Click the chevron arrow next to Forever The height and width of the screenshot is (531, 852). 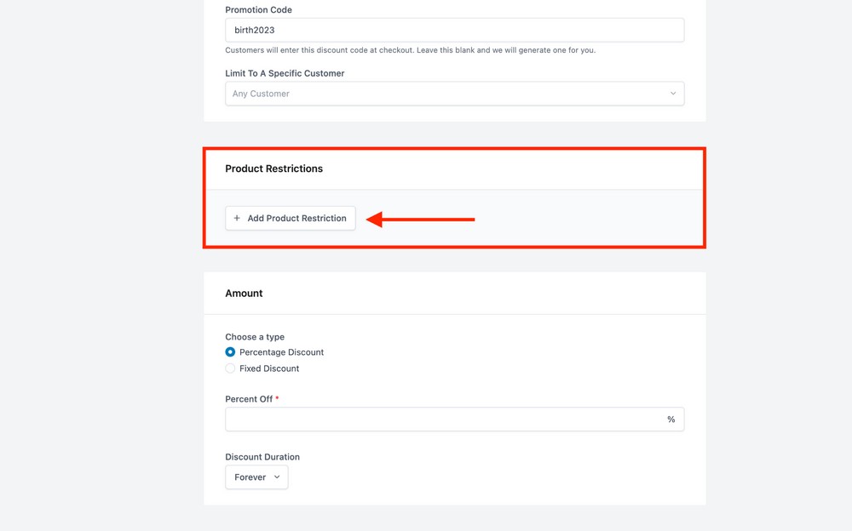tap(277, 477)
